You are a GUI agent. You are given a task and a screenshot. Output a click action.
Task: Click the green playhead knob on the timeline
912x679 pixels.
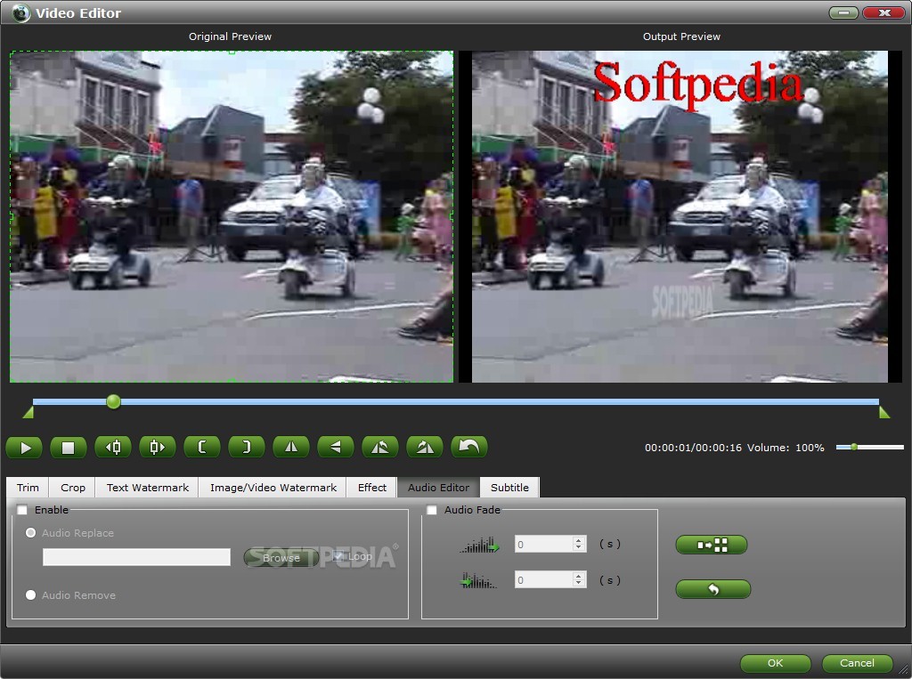coord(113,401)
